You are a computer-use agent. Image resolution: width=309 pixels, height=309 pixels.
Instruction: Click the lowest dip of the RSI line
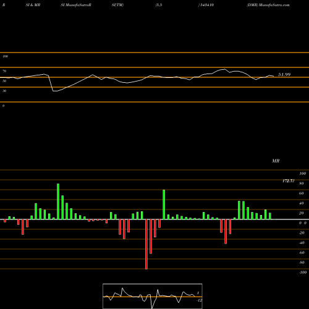(54, 91)
